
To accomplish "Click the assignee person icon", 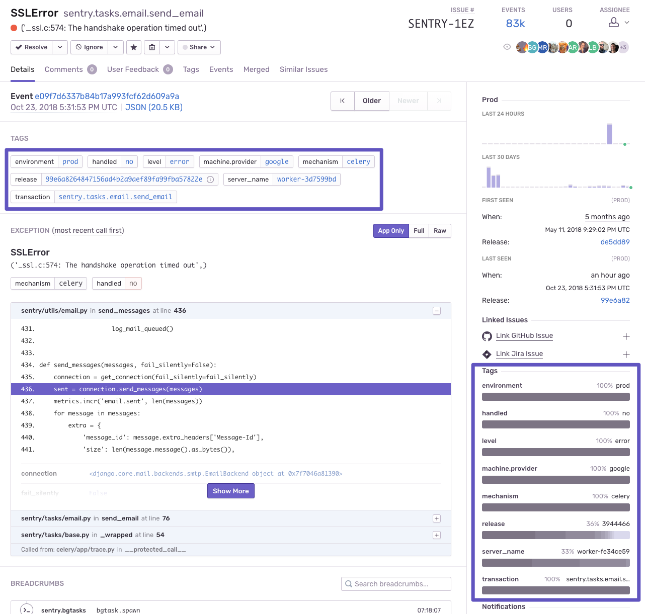I will point(614,22).
